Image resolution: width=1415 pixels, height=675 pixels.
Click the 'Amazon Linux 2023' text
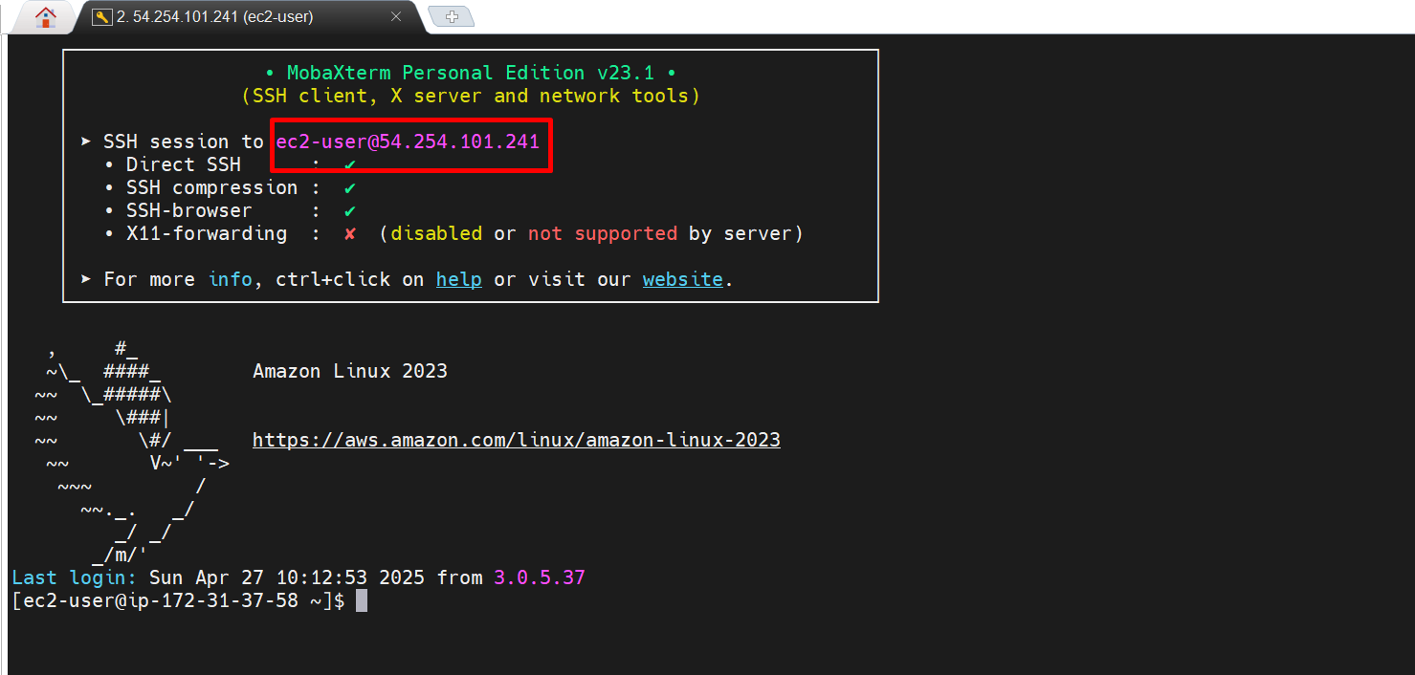pyautogui.click(x=350, y=371)
